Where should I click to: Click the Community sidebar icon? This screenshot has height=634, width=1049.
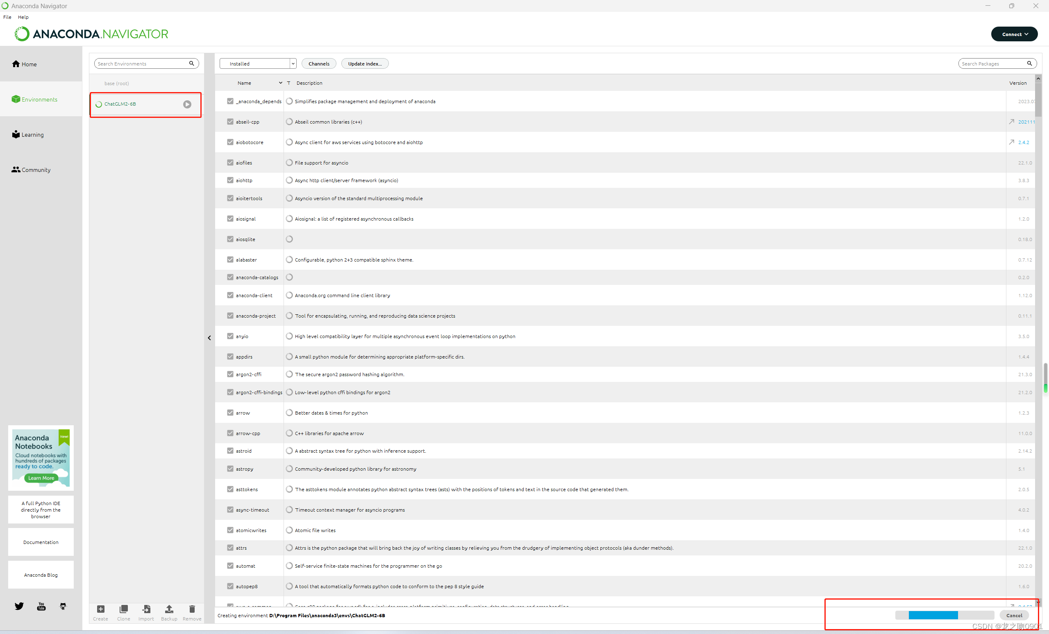point(17,169)
